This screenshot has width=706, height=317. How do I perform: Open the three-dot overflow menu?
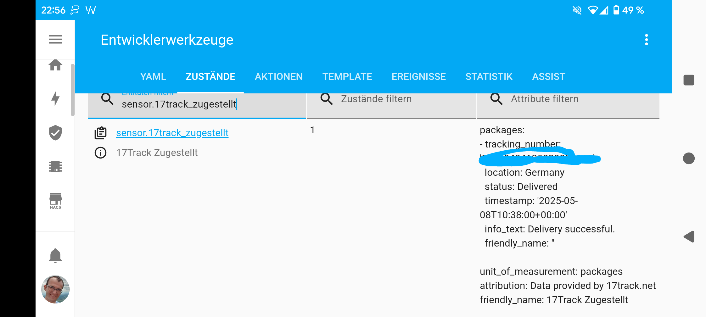(646, 40)
